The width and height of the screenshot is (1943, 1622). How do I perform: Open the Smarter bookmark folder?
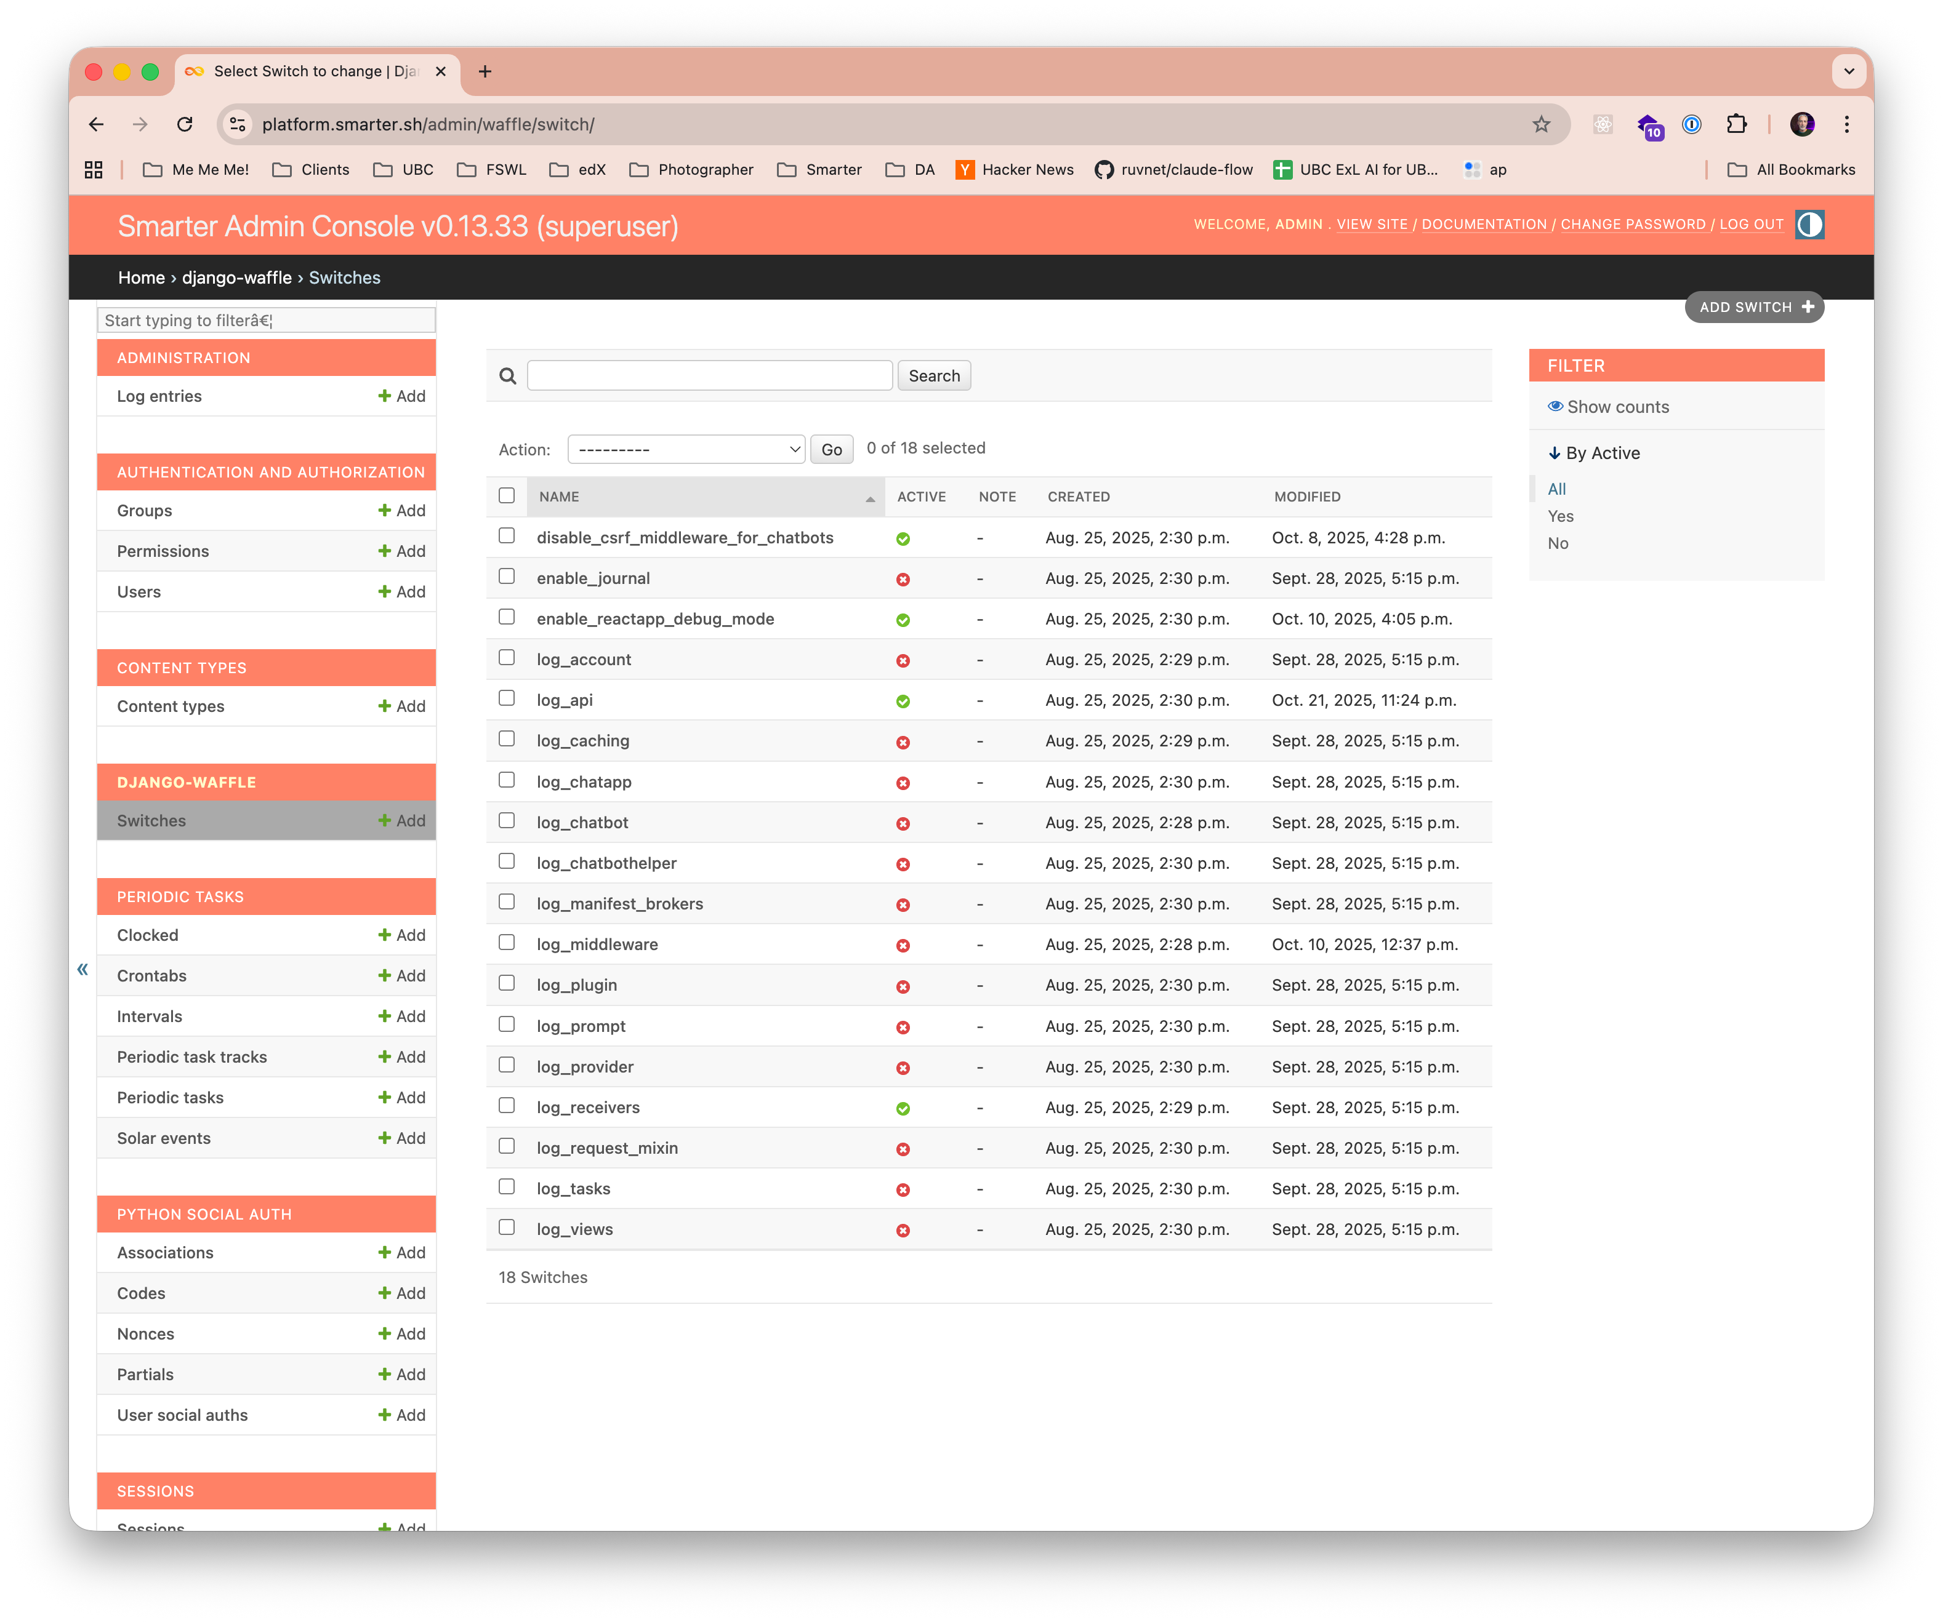(819, 169)
